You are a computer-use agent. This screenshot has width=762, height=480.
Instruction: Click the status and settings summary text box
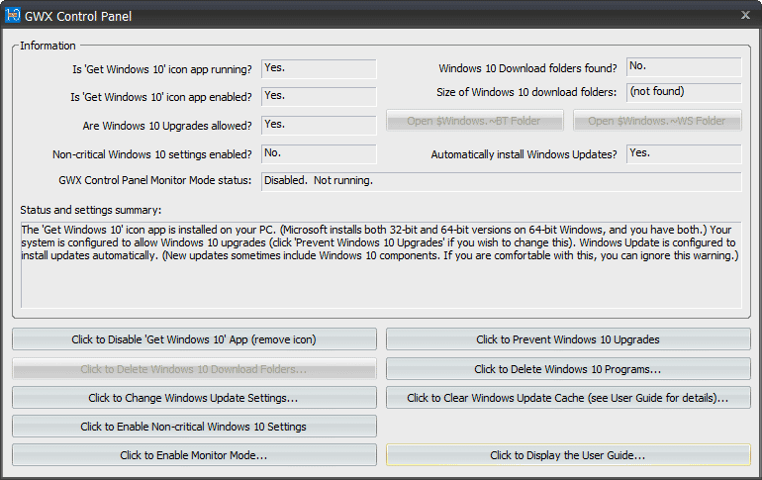pos(381,265)
